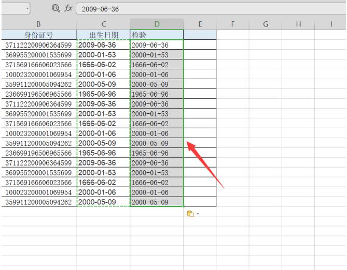Click first 1965-06-96 in column C
Image resolution: width=347 pixels, height=270 pixels.
[104, 94]
